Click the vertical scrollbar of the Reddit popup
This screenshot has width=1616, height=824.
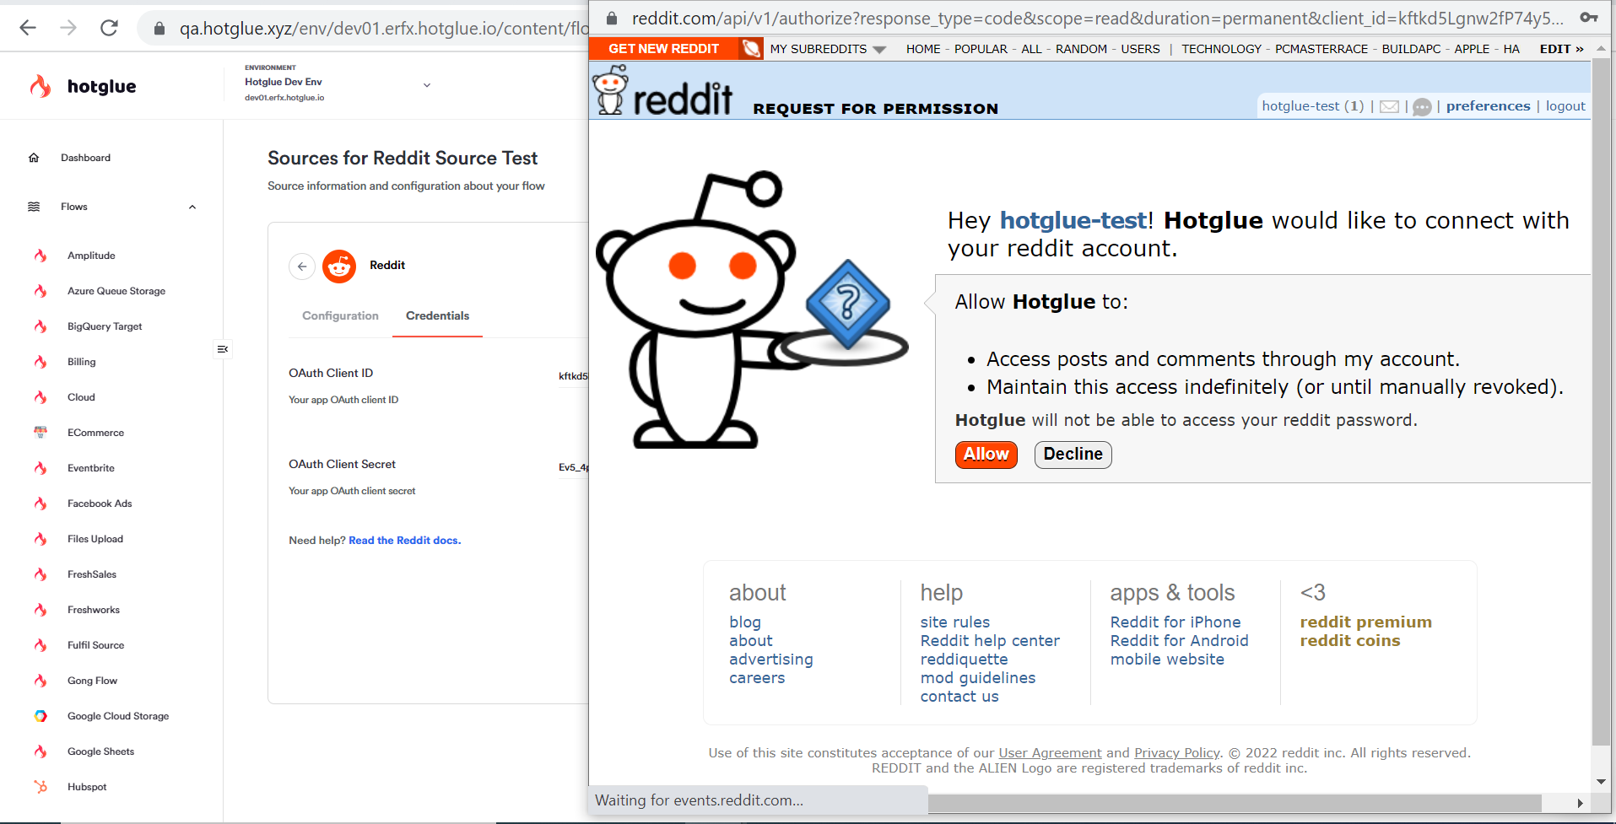[1601, 401]
